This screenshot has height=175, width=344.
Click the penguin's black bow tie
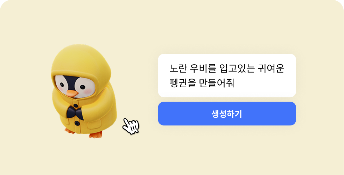point(75,112)
